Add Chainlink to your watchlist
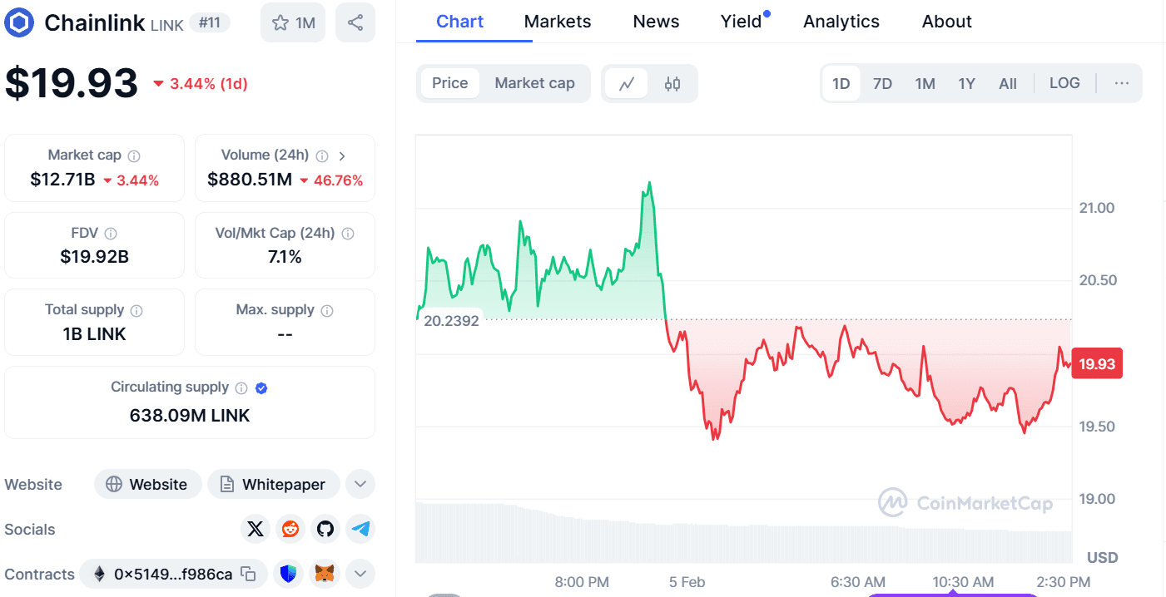The width and height of the screenshot is (1166, 597). 292,22
